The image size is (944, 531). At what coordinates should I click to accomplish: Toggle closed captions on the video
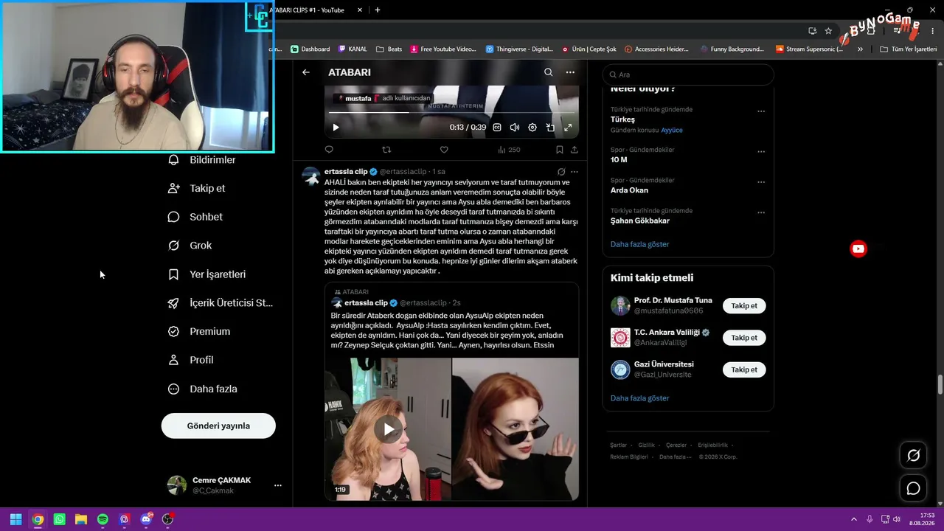pos(497,128)
